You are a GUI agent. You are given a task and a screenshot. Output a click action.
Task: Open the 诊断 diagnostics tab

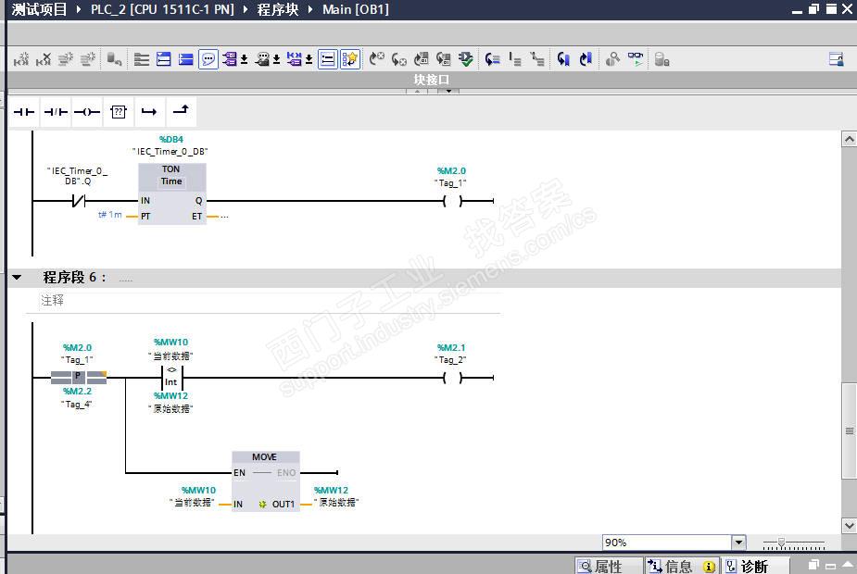click(754, 567)
